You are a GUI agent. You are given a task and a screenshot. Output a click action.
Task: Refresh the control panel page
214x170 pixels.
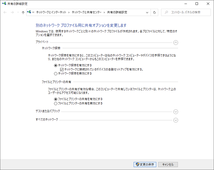154,12
